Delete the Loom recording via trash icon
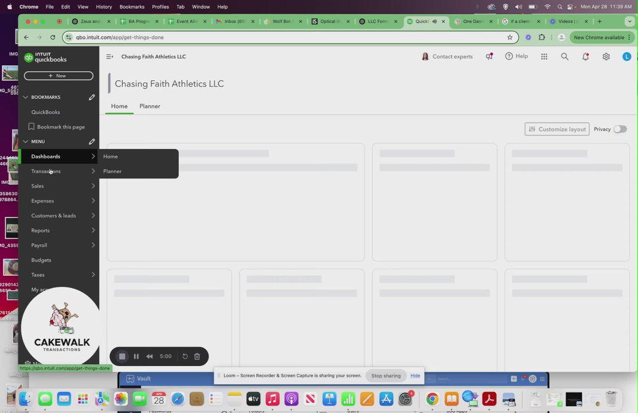The width and height of the screenshot is (638, 413). click(197, 356)
